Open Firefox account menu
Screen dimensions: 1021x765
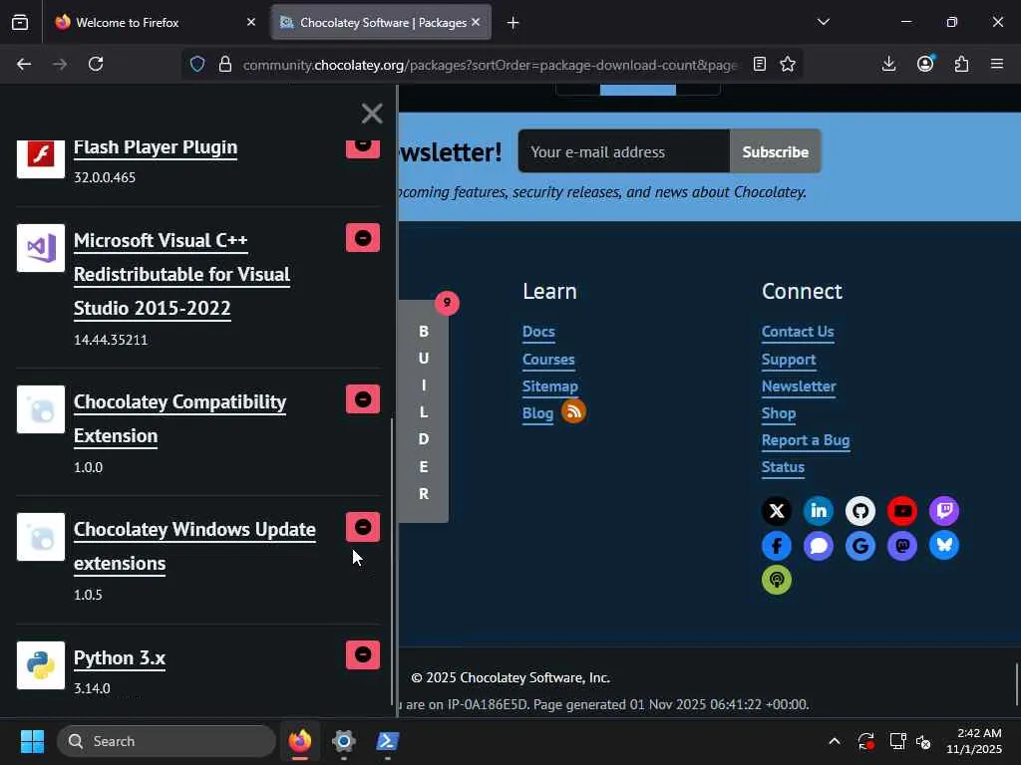925,64
